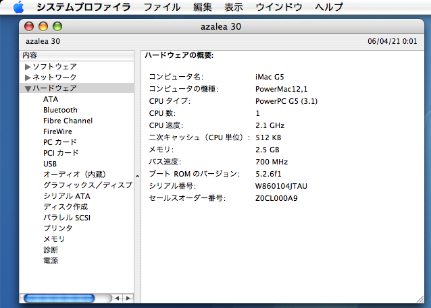
Task: Select ディスク作成 in the hardware list
Action: 66,207
